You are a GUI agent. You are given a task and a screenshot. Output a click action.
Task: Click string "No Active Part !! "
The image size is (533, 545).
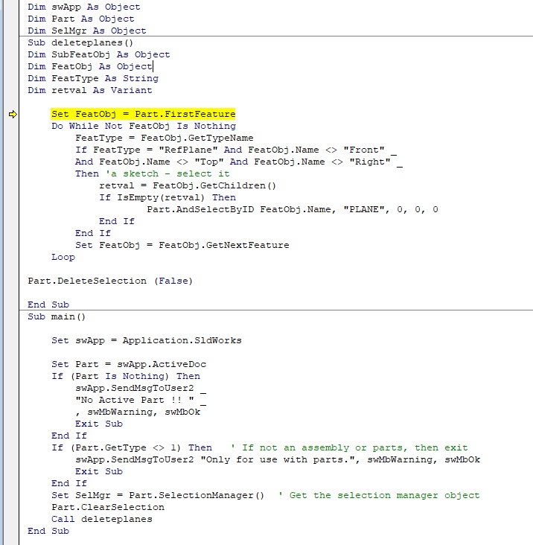tap(135, 400)
